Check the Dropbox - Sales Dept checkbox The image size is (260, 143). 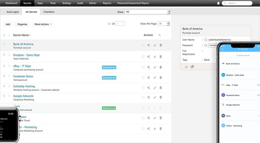(4, 55)
